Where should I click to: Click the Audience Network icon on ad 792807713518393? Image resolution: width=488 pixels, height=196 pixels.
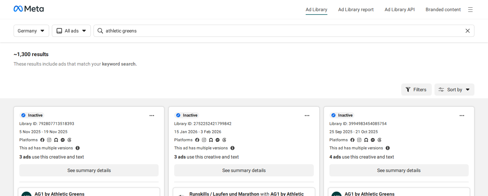coord(56,140)
